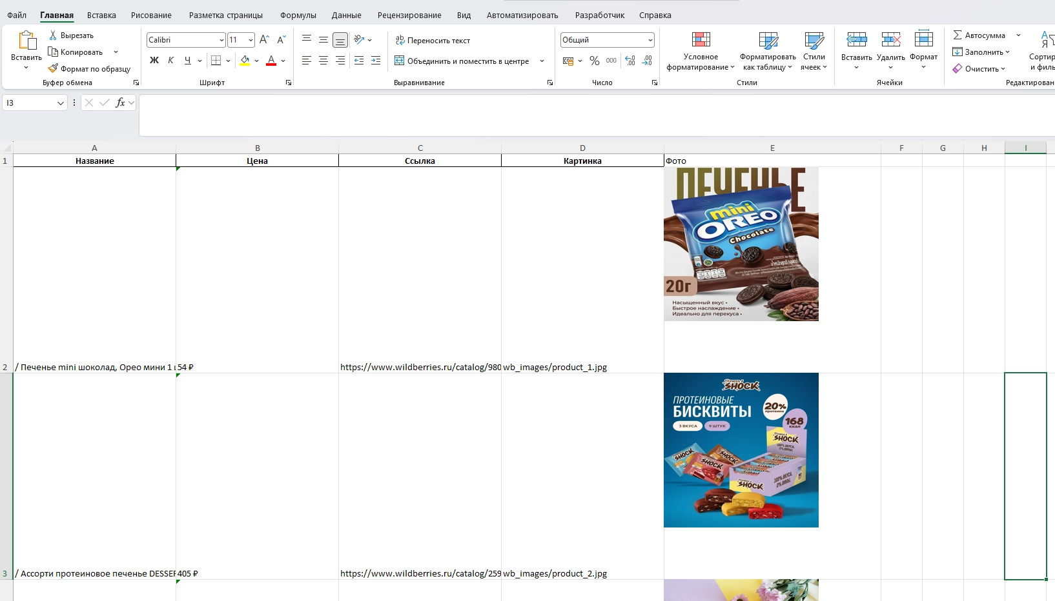Decrease the cell indent
This screenshot has height=601, width=1055.
359,61
